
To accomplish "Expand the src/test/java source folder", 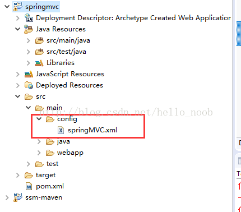I will point(29,52).
